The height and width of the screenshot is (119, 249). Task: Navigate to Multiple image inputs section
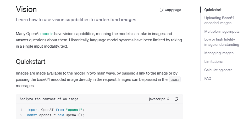(x=222, y=31)
